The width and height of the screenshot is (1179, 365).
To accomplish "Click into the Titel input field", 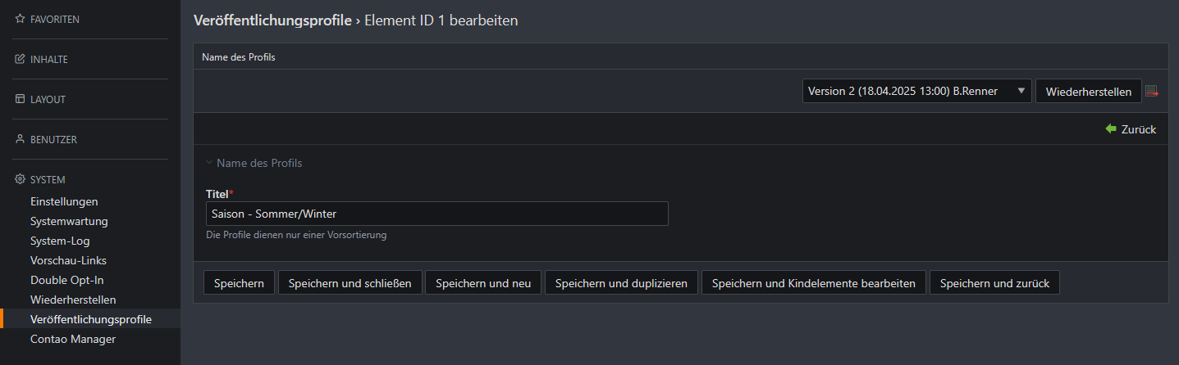I will tap(436, 214).
